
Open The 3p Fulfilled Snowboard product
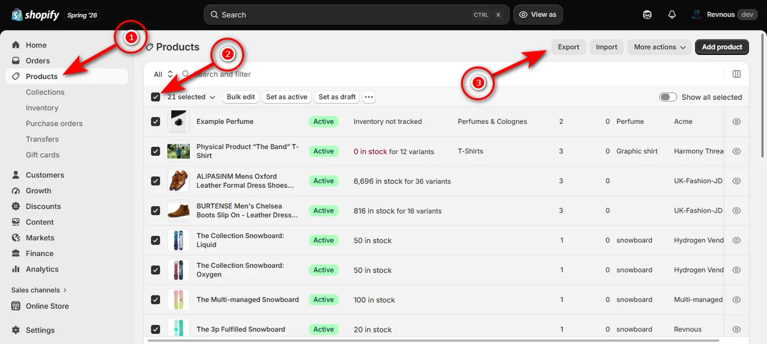coord(240,329)
